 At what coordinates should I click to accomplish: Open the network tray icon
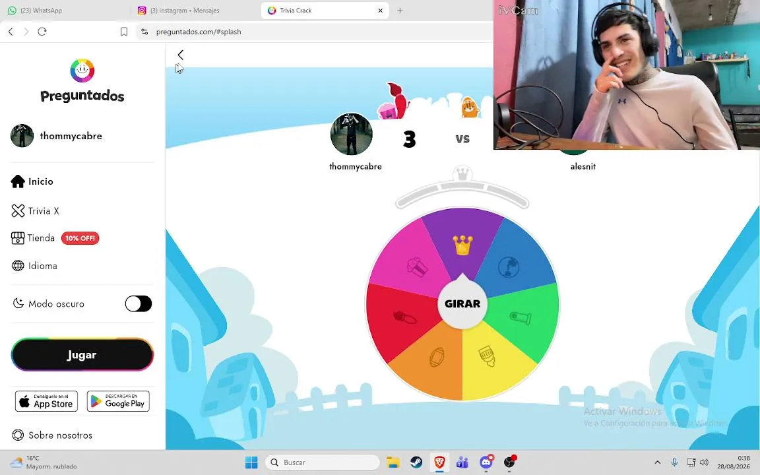coord(691,462)
